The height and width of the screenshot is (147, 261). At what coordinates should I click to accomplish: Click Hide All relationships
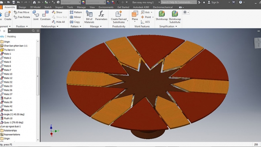point(58,22)
